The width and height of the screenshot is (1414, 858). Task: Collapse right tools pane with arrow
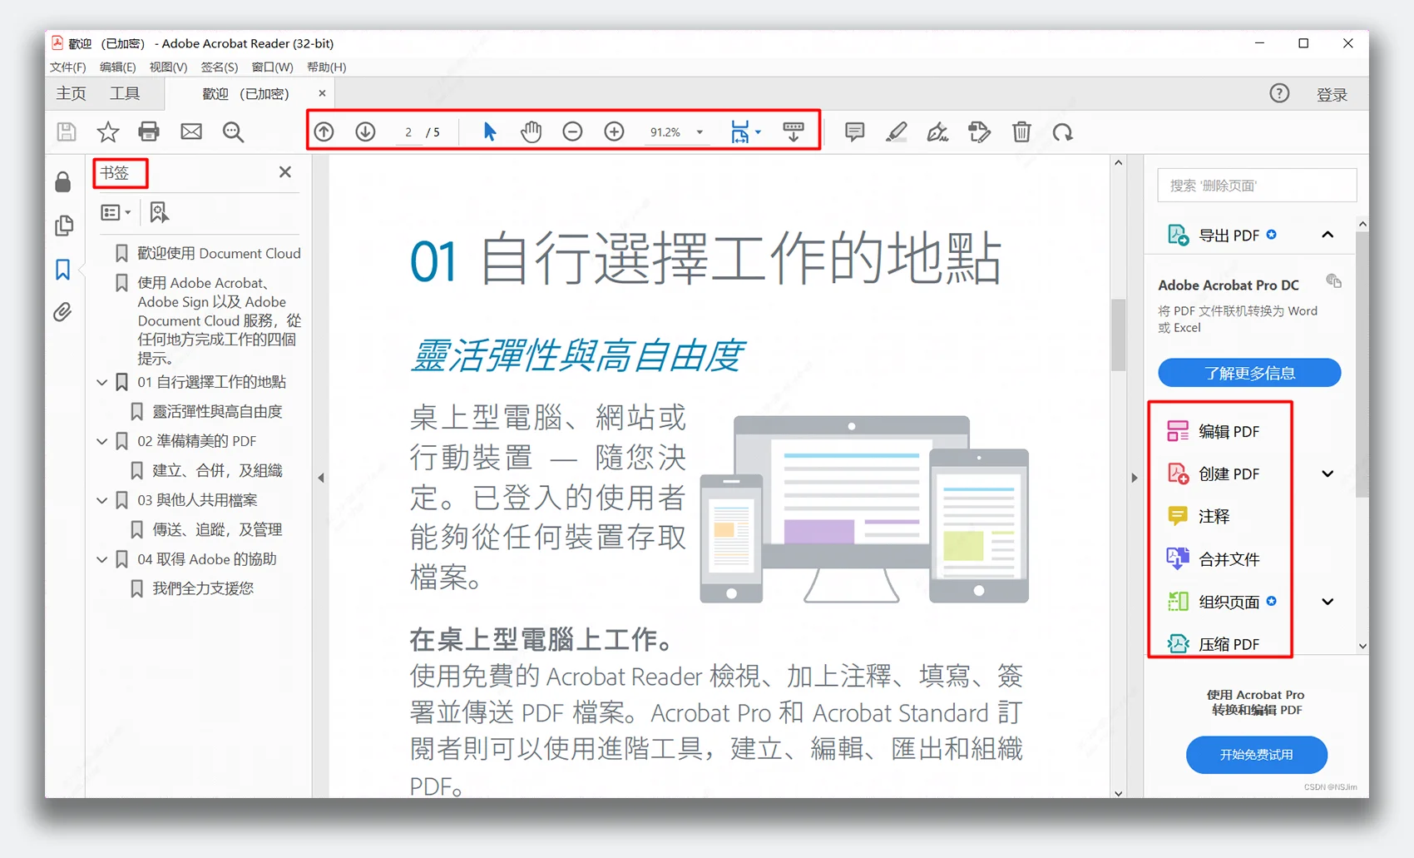pos(1135,478)
